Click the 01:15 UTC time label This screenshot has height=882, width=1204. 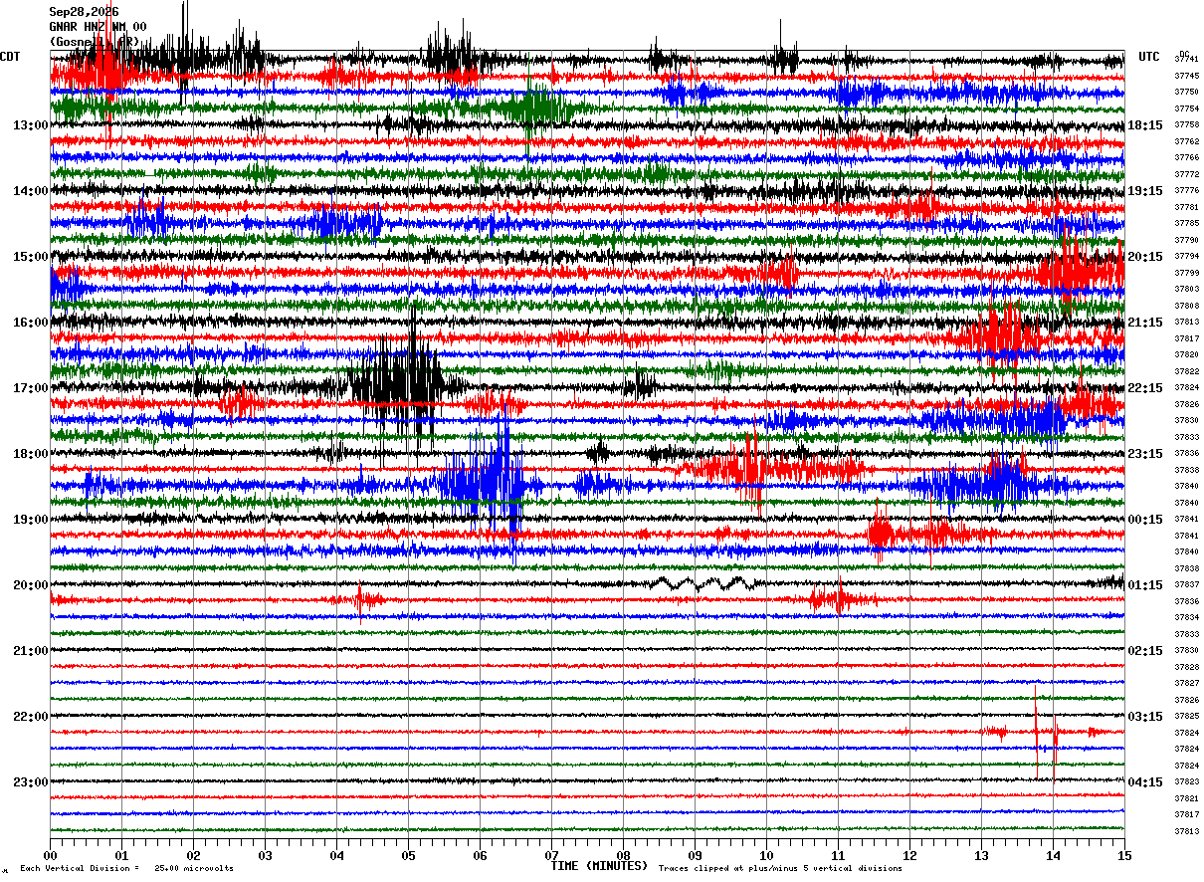tap(1145, 585)
